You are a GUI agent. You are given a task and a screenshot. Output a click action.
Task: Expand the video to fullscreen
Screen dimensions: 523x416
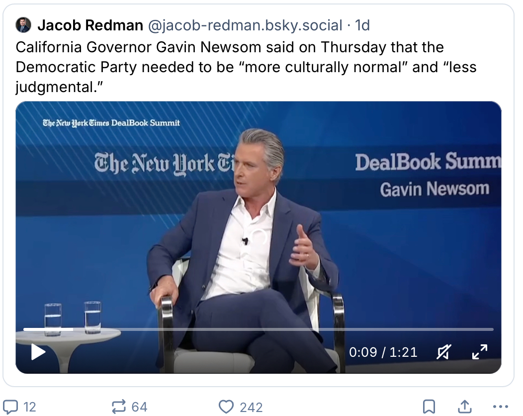tap(479, 352)
